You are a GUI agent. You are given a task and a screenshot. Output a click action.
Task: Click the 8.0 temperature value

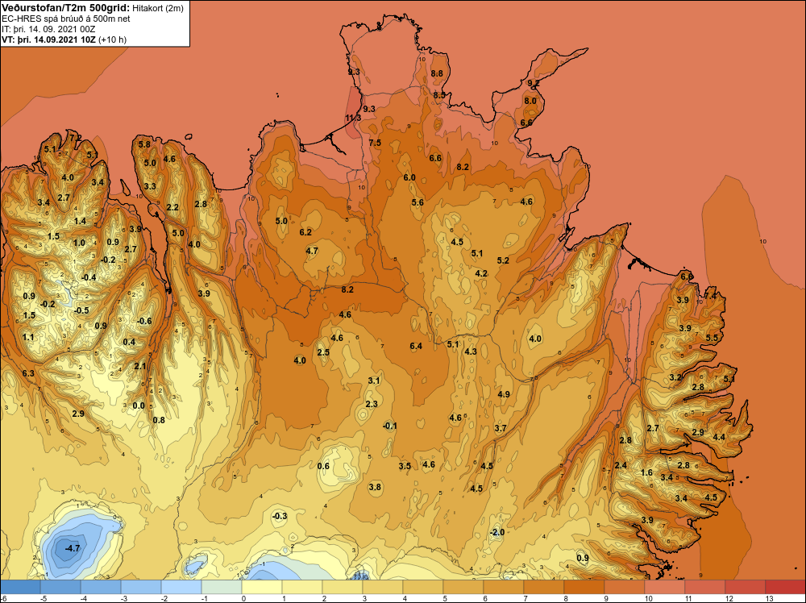click(530, 101)
